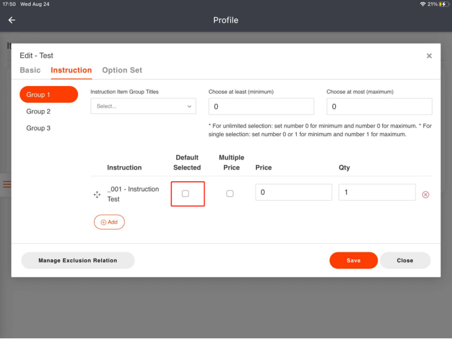Screen dimensions: 452x339
Task: Tap the back arrow in header
Action: pos(12,20)
